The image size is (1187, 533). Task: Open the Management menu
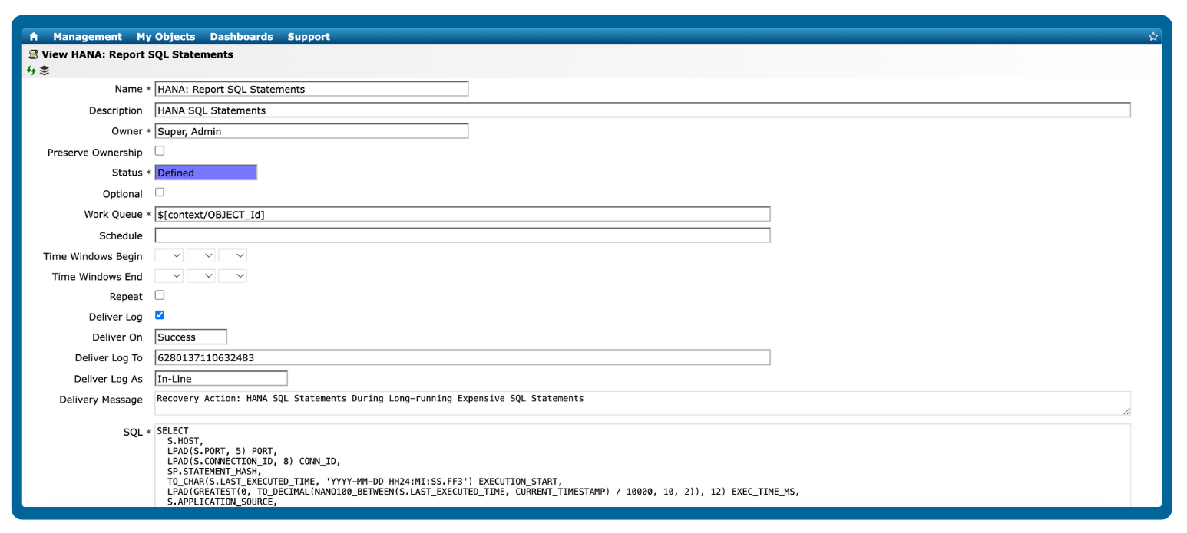(88, 37)
